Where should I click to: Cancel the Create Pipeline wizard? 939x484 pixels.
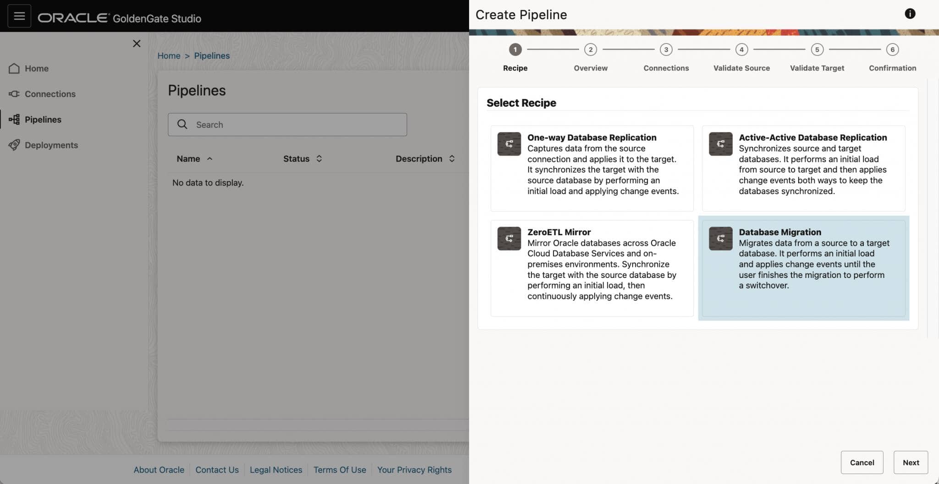(862, 462)
